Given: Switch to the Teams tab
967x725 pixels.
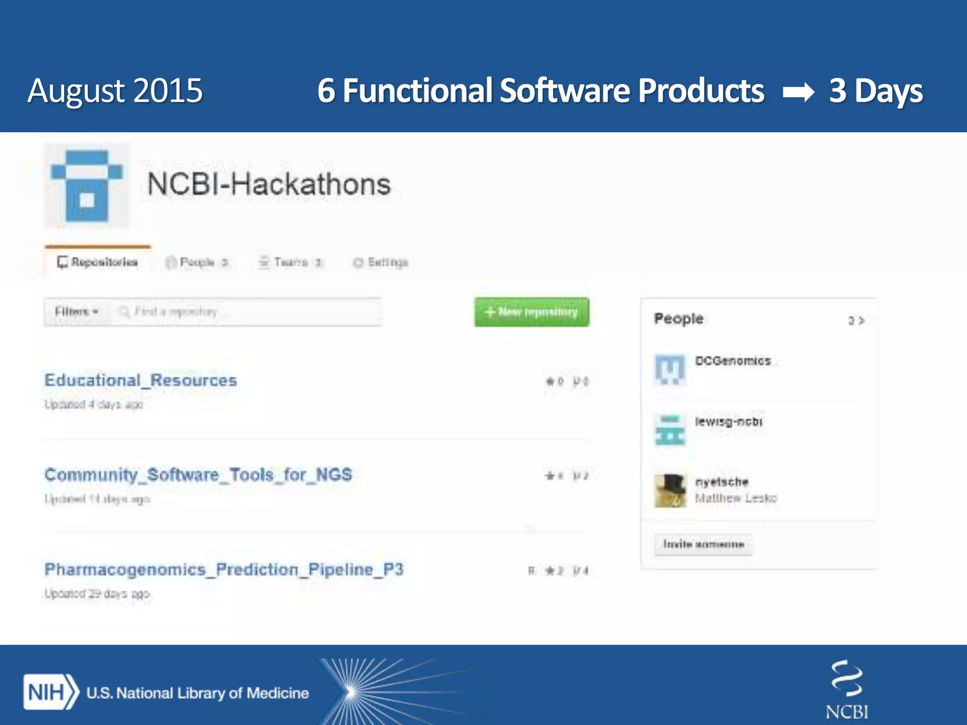Looking at the screenshot, I should point(290,262).
